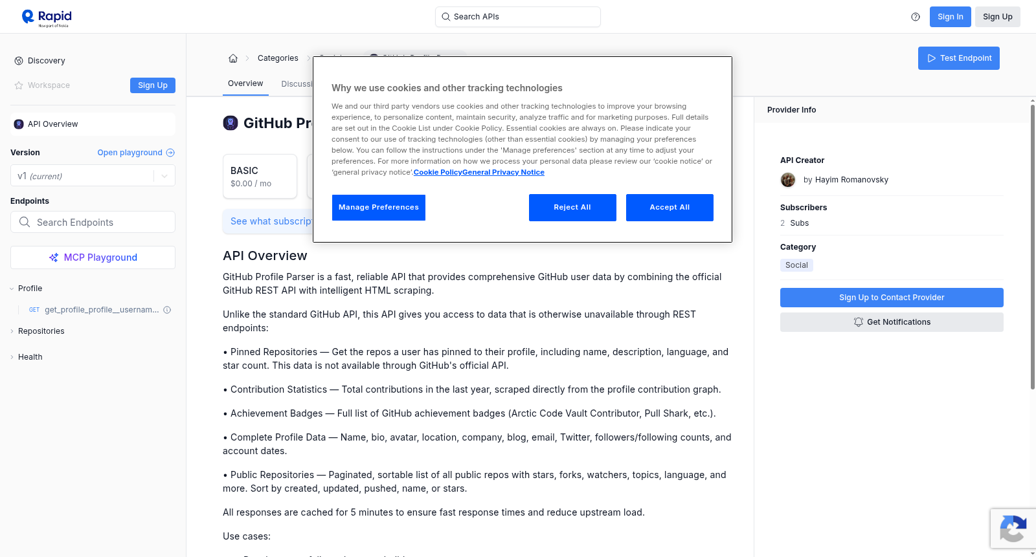This screenshot has height=557, width=1036.
Task: Click the 2 Subs subscriber count
Action: coord(794,223)
